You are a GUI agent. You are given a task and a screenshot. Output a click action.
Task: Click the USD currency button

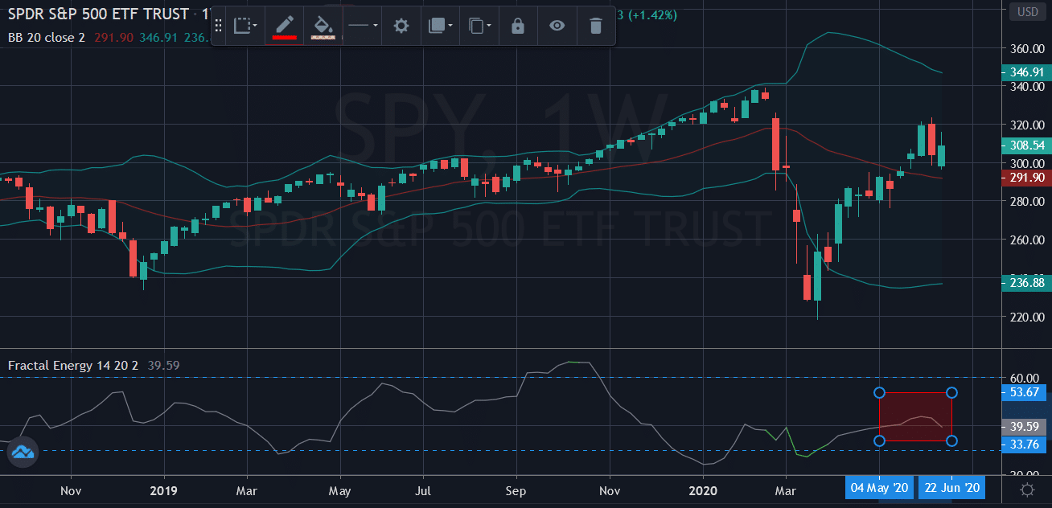1028,11
